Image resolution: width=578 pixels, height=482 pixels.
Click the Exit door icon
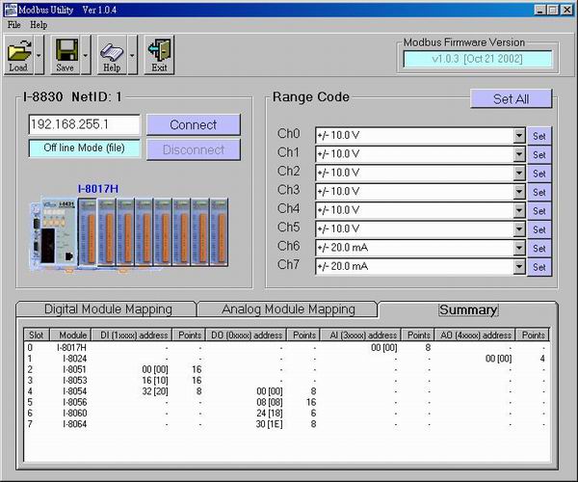tap(159, 55)
